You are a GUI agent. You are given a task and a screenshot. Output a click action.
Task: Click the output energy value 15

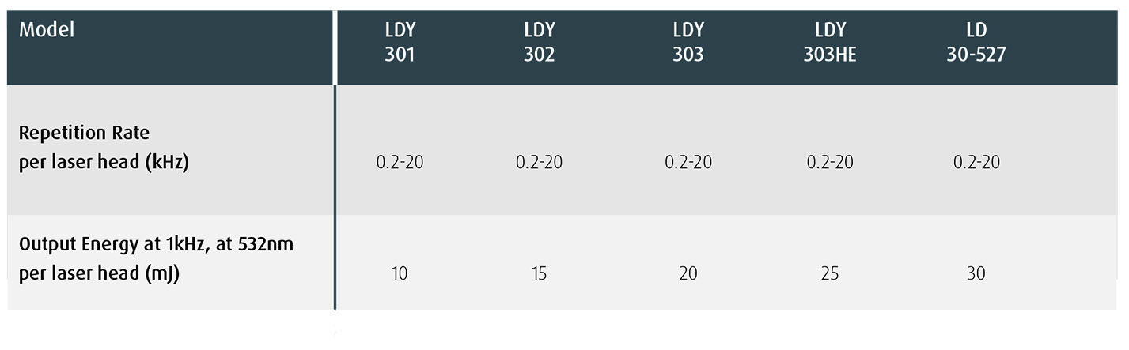pyautogui.click(x=539, y=273)
